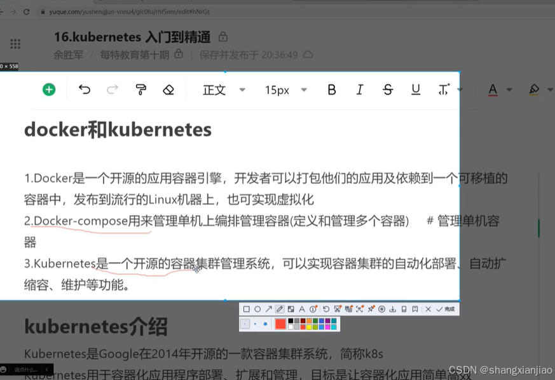Toggle italic formatting
The width and height of the screenshot is (555, 380).
coord(360,89)
